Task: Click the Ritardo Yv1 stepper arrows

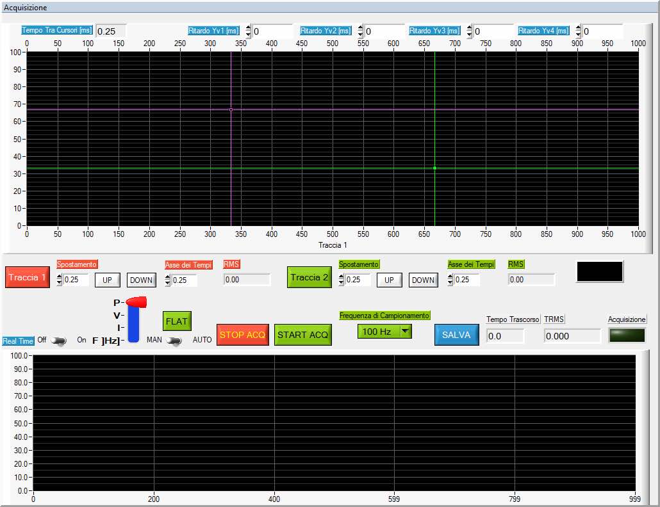Action: pos(249,31)
